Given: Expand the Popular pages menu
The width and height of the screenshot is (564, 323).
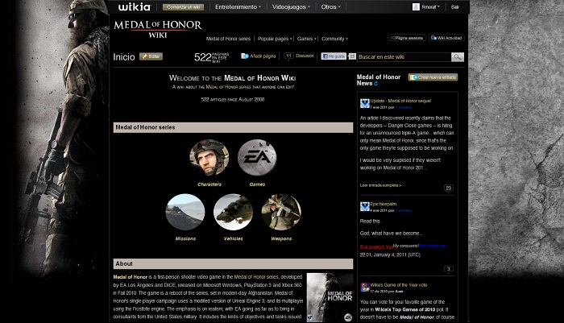Looking at the screenshot, I should [275, 39].
